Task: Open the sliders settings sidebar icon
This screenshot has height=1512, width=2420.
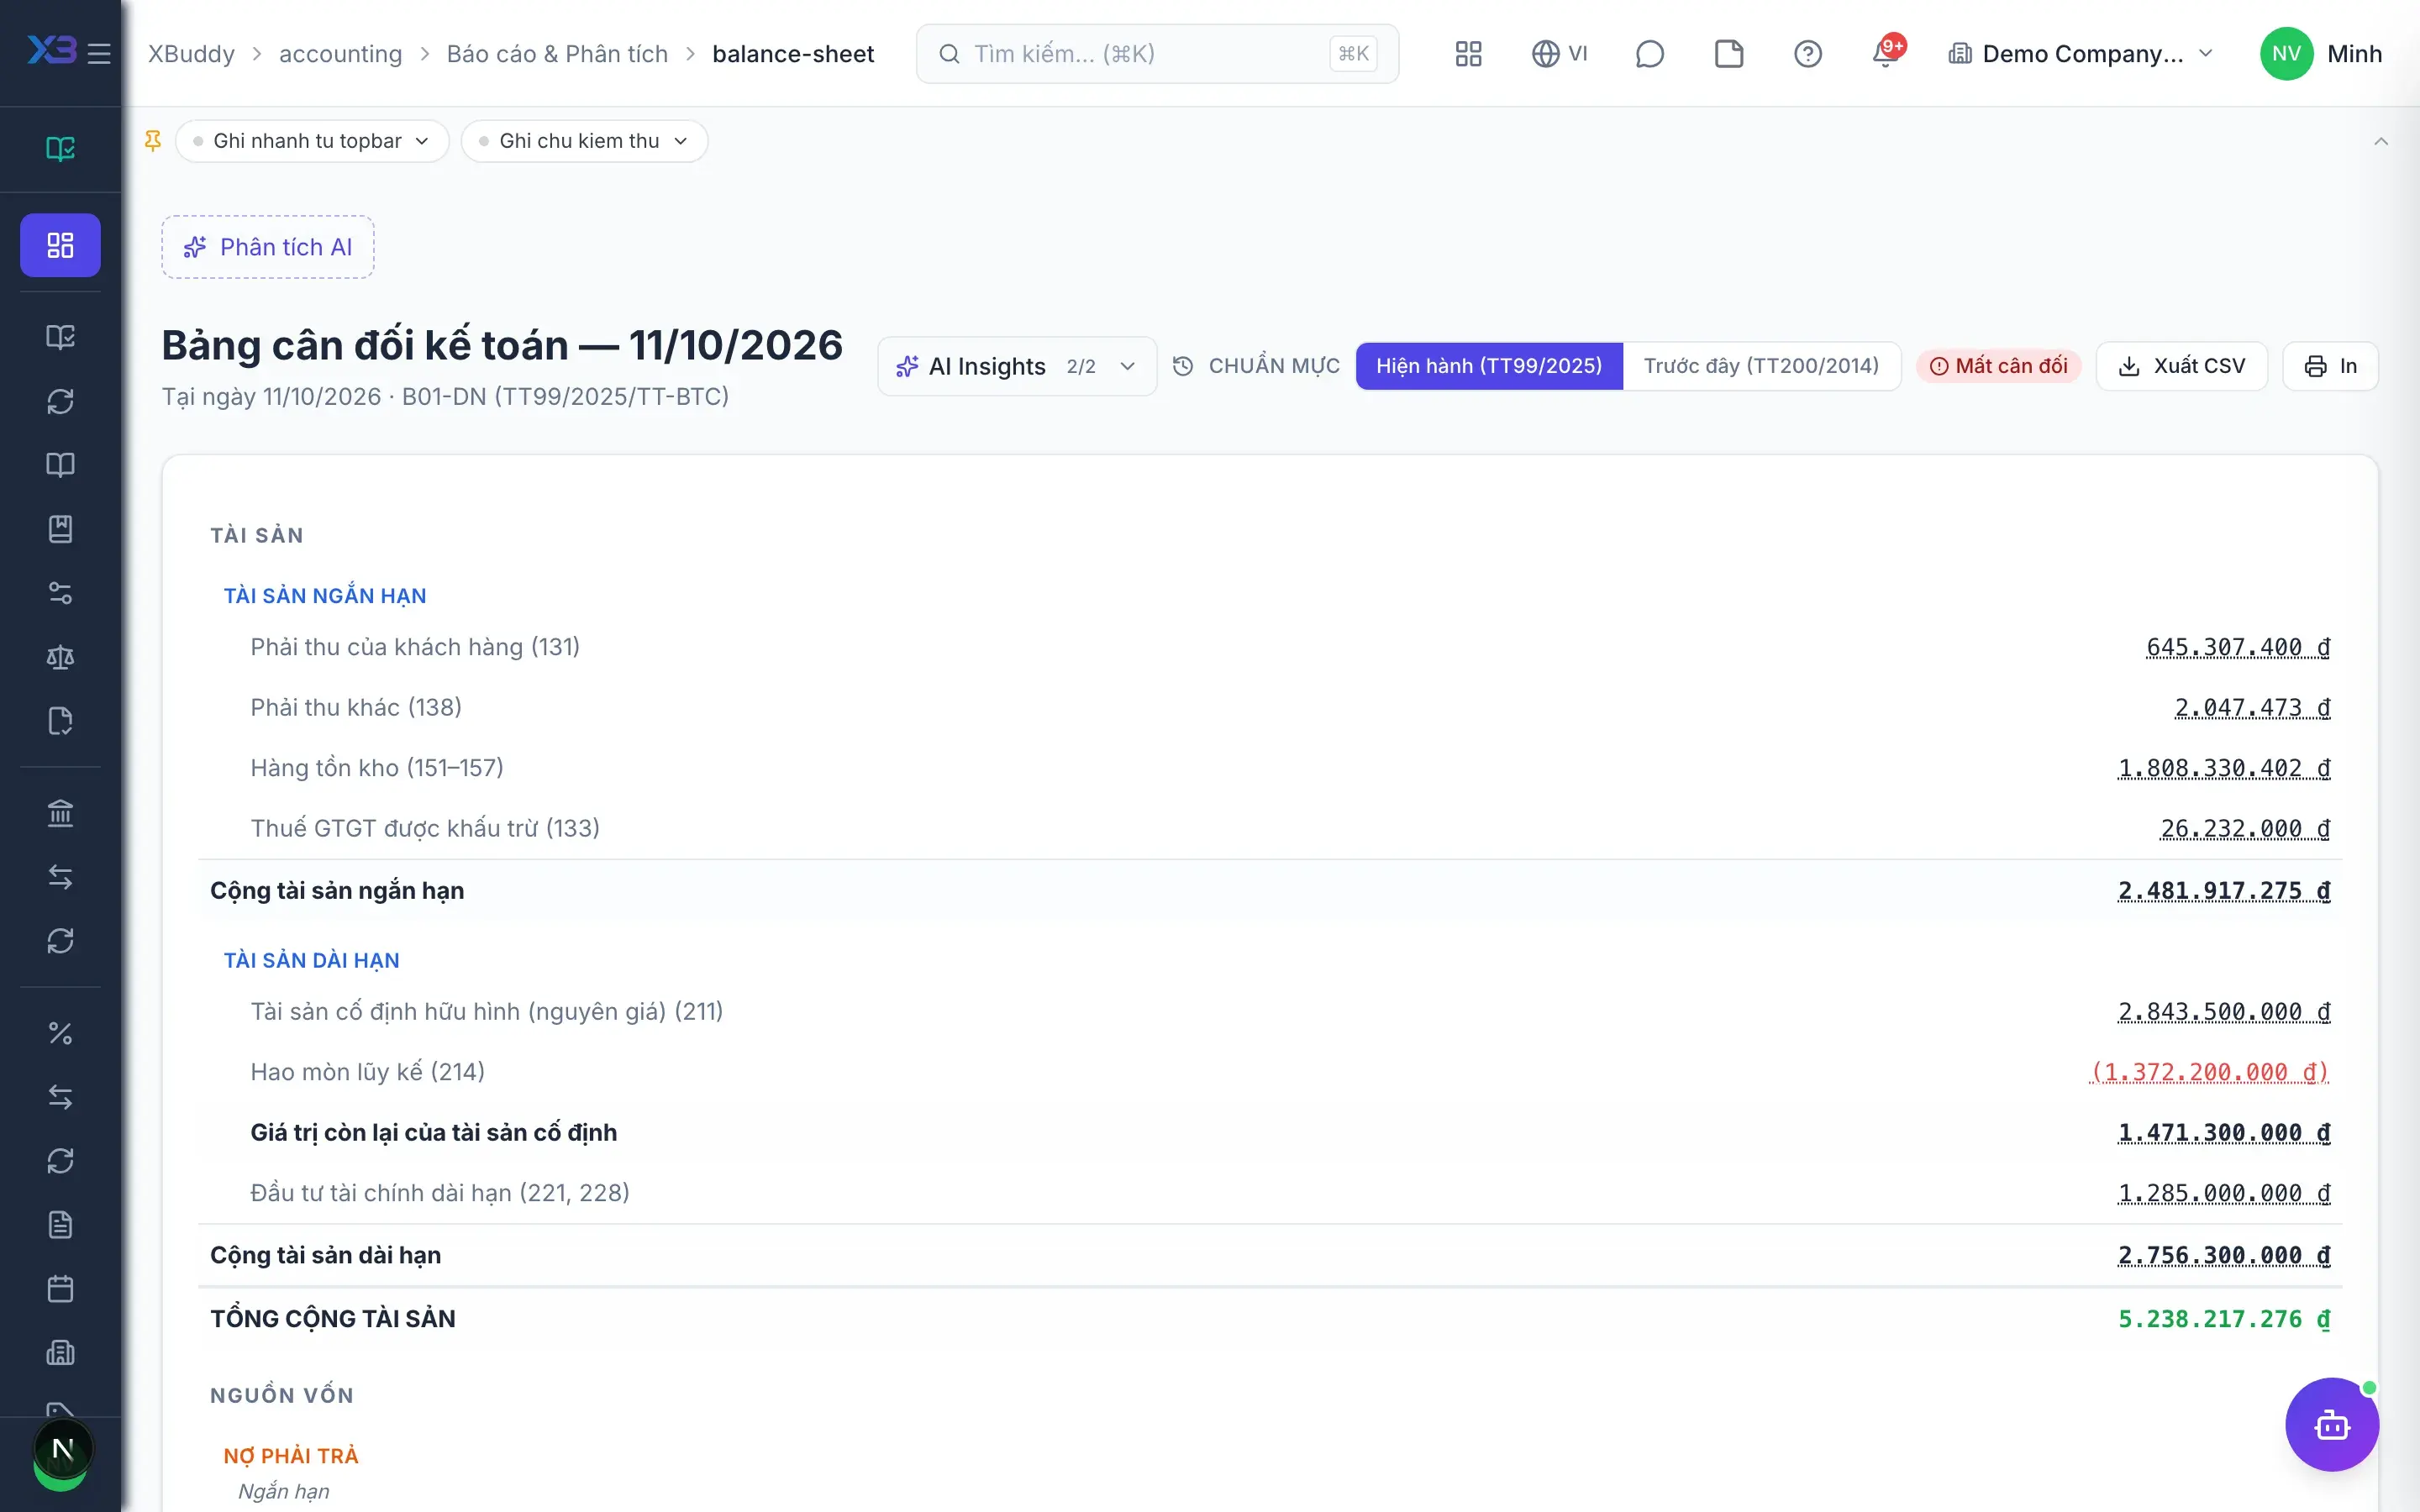Action: pos(60,593)
